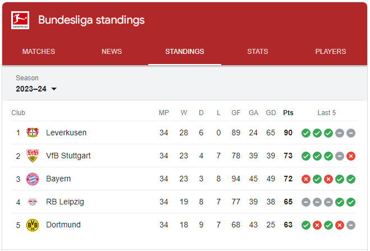The height and width of the screenshot is (251, 370).
Task: Click Stuttgart's red loss icon in Last 5
Action: [x=351, y=156]
